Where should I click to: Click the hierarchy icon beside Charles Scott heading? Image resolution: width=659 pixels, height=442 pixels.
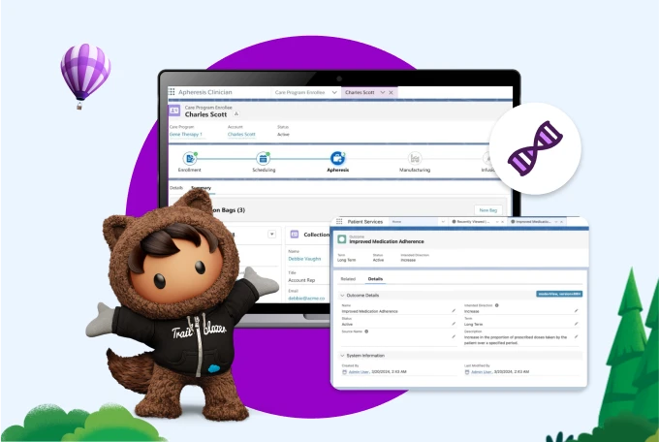click(236, 114)
